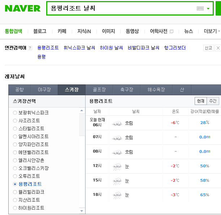Image resolution: width=221 pixels, height=215 pixels.
Task: Select the 오크밸리스키장 radio button
Action: pos(15,168)
